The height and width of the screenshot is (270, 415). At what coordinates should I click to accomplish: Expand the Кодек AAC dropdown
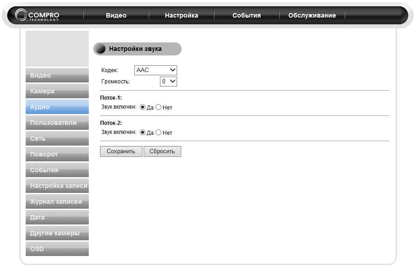[x=155, y=70]
